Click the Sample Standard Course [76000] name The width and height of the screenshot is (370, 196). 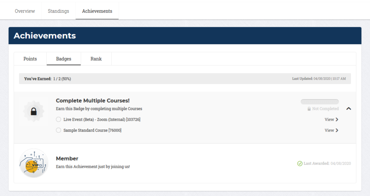click(x=92, y=130)
